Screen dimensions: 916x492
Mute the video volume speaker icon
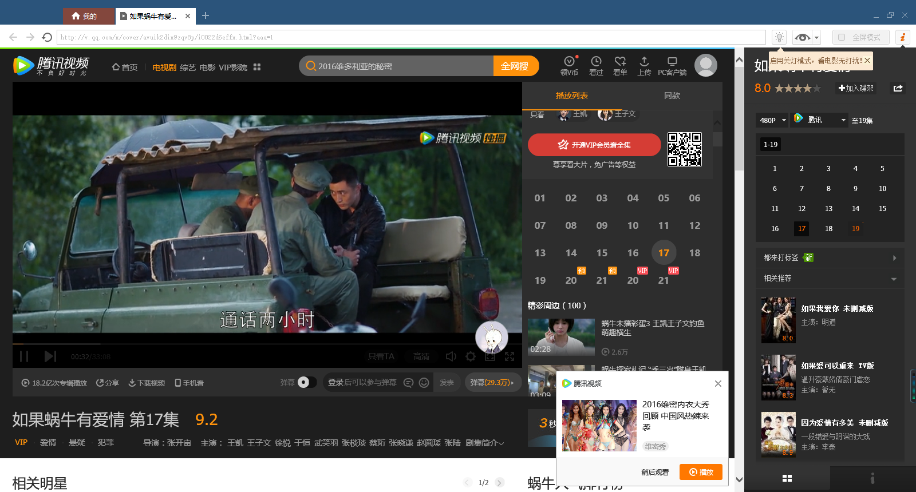451,356
